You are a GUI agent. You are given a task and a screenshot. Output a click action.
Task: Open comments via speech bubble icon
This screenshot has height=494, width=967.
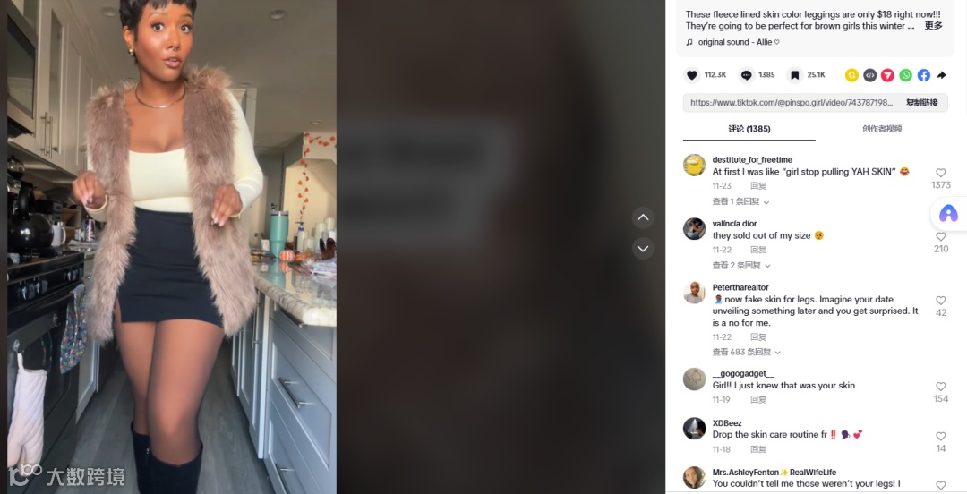point(746,75)
